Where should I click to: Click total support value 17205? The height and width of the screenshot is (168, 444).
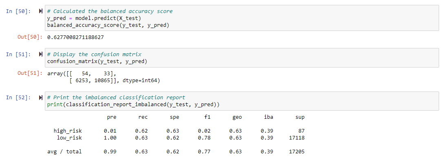coord(297,152)
